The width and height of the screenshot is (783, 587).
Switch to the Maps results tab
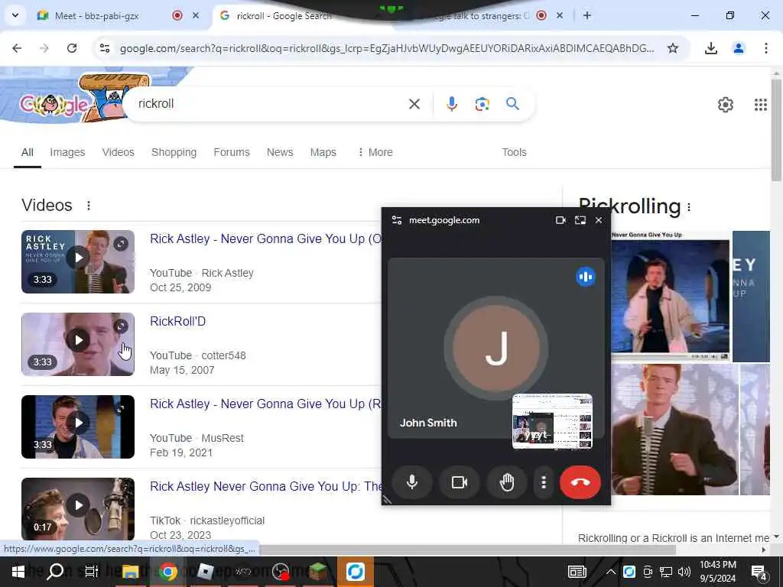323,152
